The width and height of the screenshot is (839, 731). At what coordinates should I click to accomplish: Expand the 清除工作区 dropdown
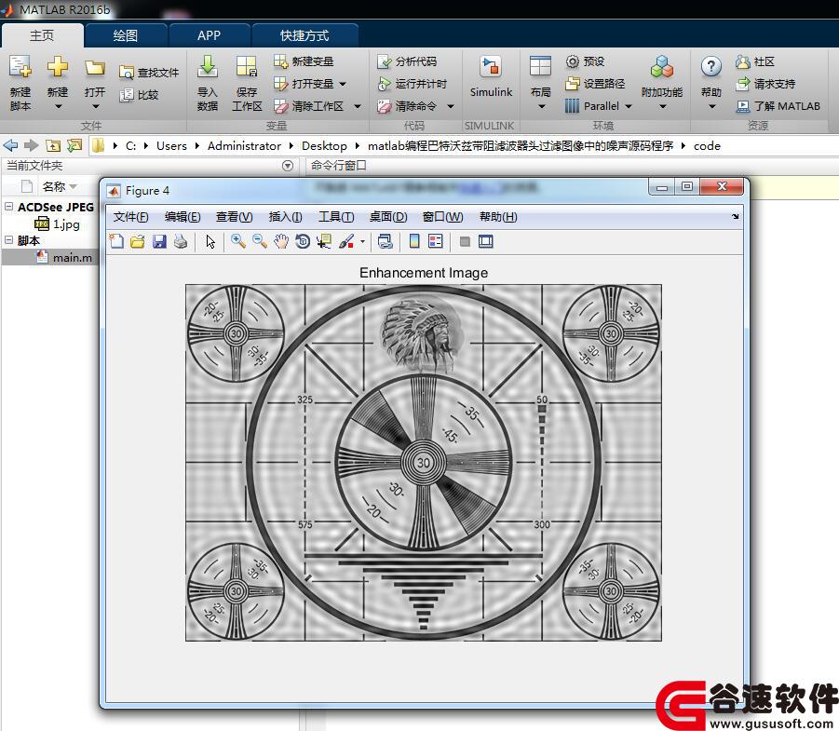357,106
